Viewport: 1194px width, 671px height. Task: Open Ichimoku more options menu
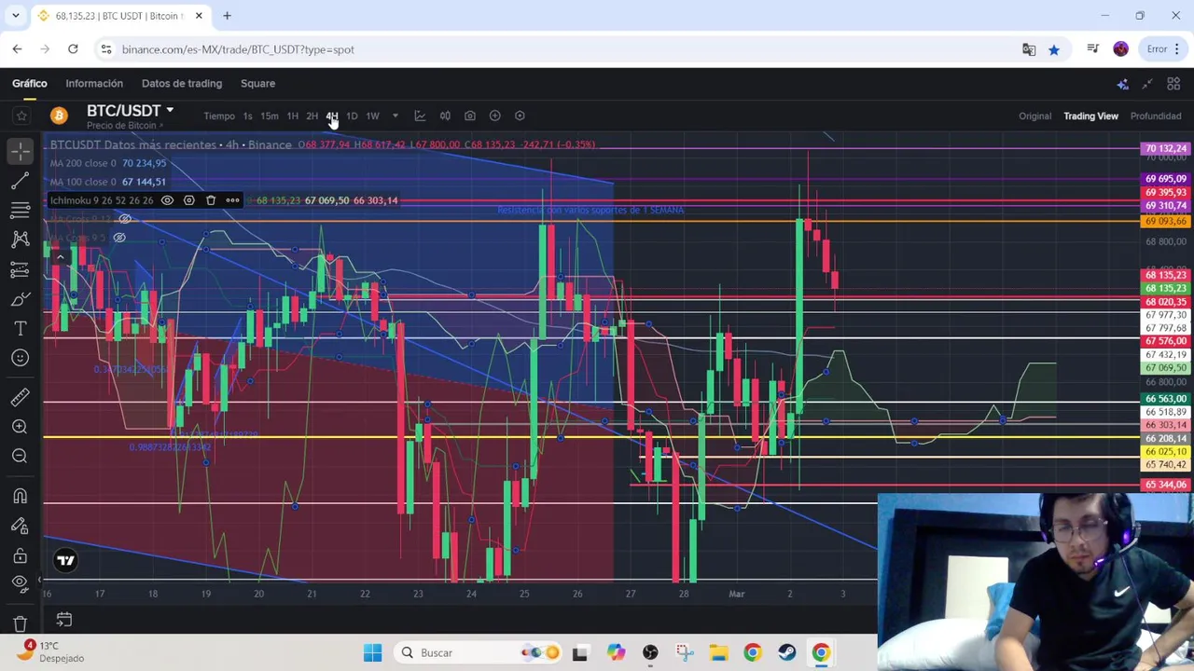[232, 200]
